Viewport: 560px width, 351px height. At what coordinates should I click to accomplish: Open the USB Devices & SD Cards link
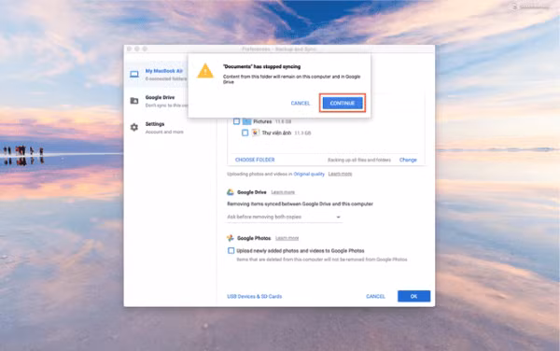[x=254, y=296]
